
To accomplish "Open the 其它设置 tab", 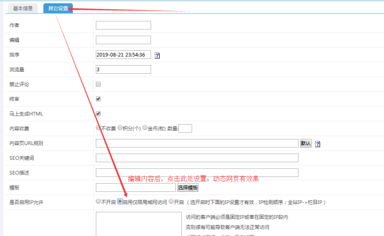I will click(x=58, y=9).
